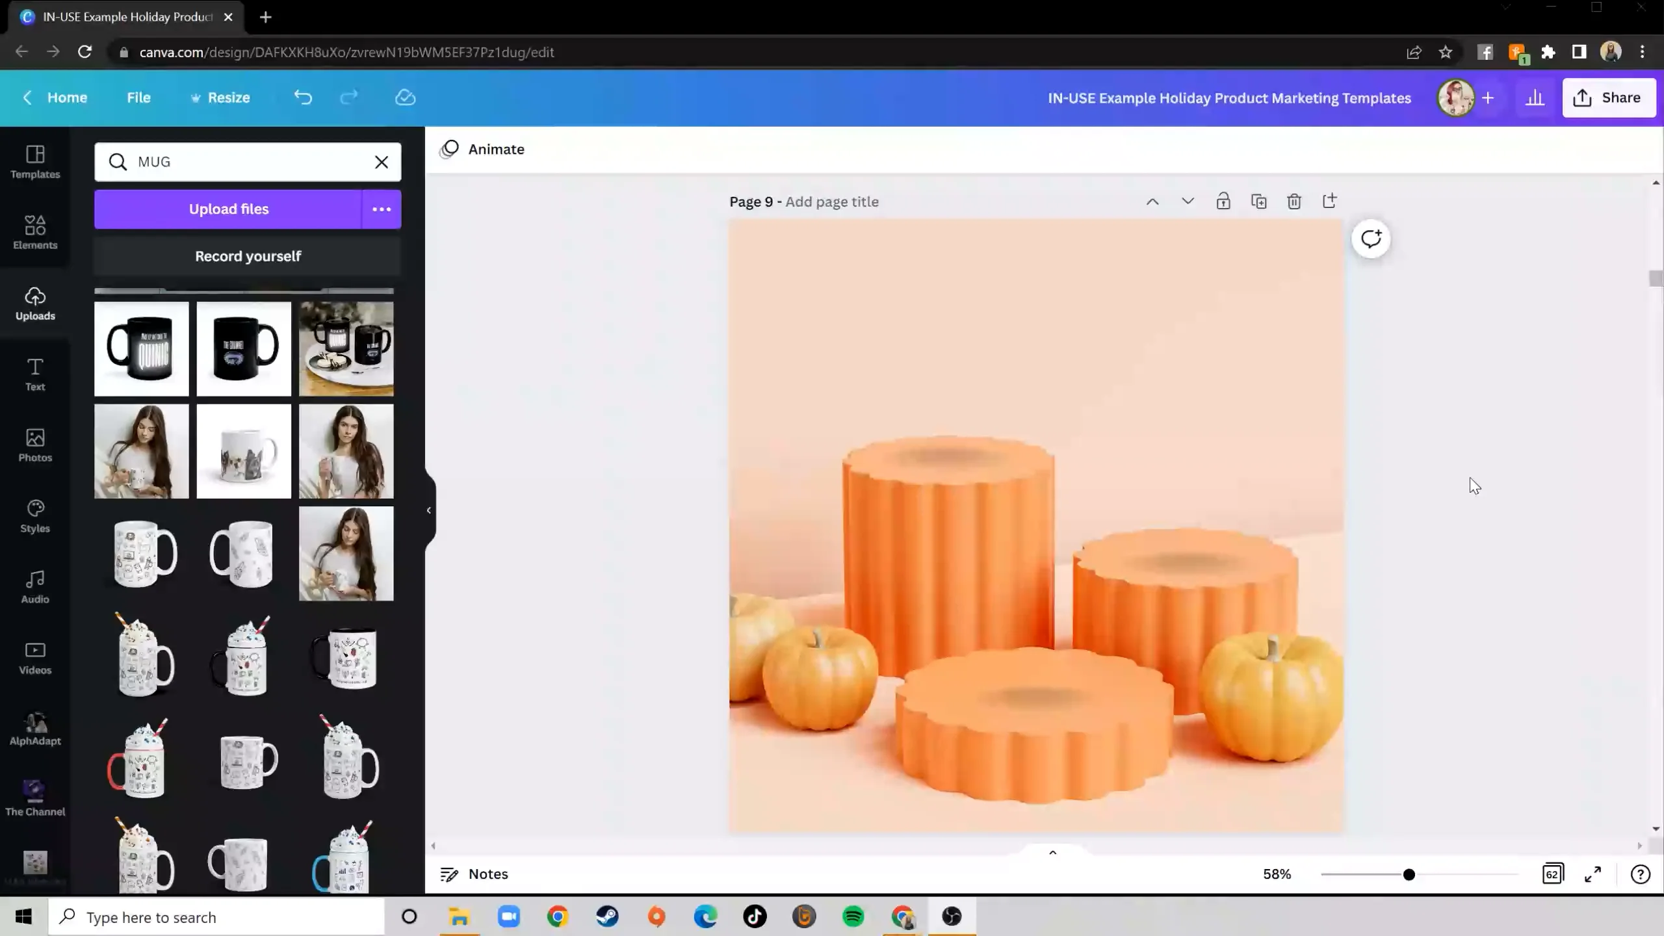
Task: Open The Channel app in sidebar
Action: 35,799
